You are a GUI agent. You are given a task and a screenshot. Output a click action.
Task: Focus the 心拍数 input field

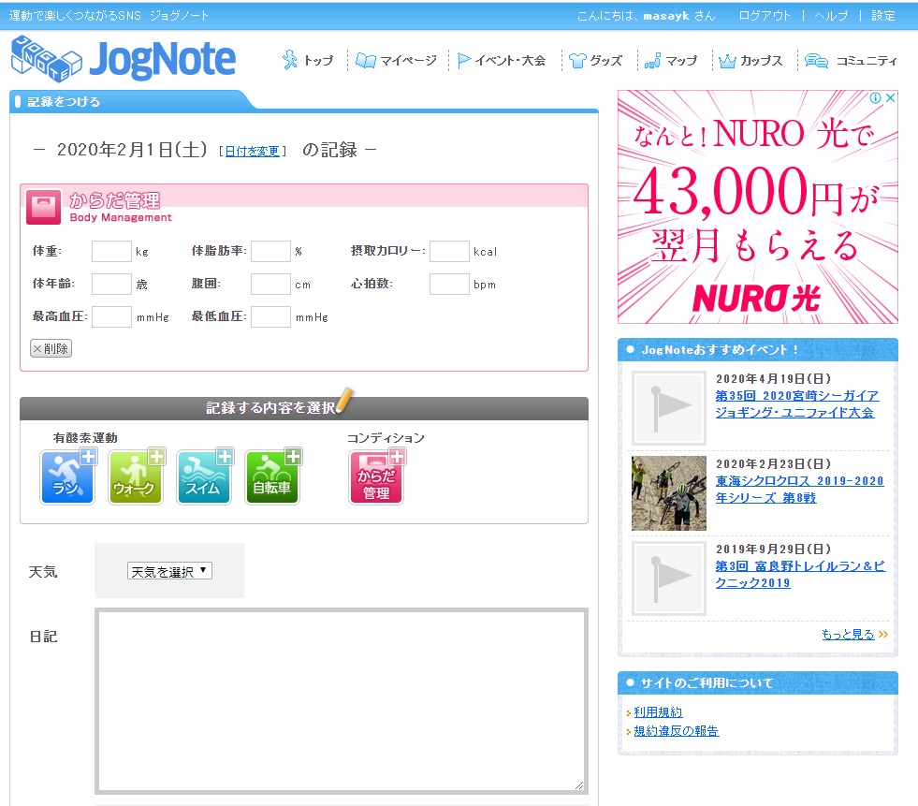pos(449,284)
